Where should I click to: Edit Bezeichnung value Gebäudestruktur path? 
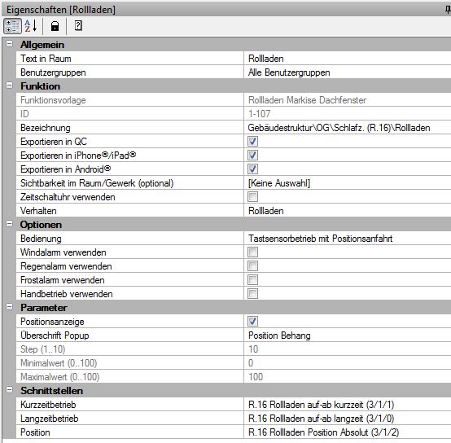point(348,127)
